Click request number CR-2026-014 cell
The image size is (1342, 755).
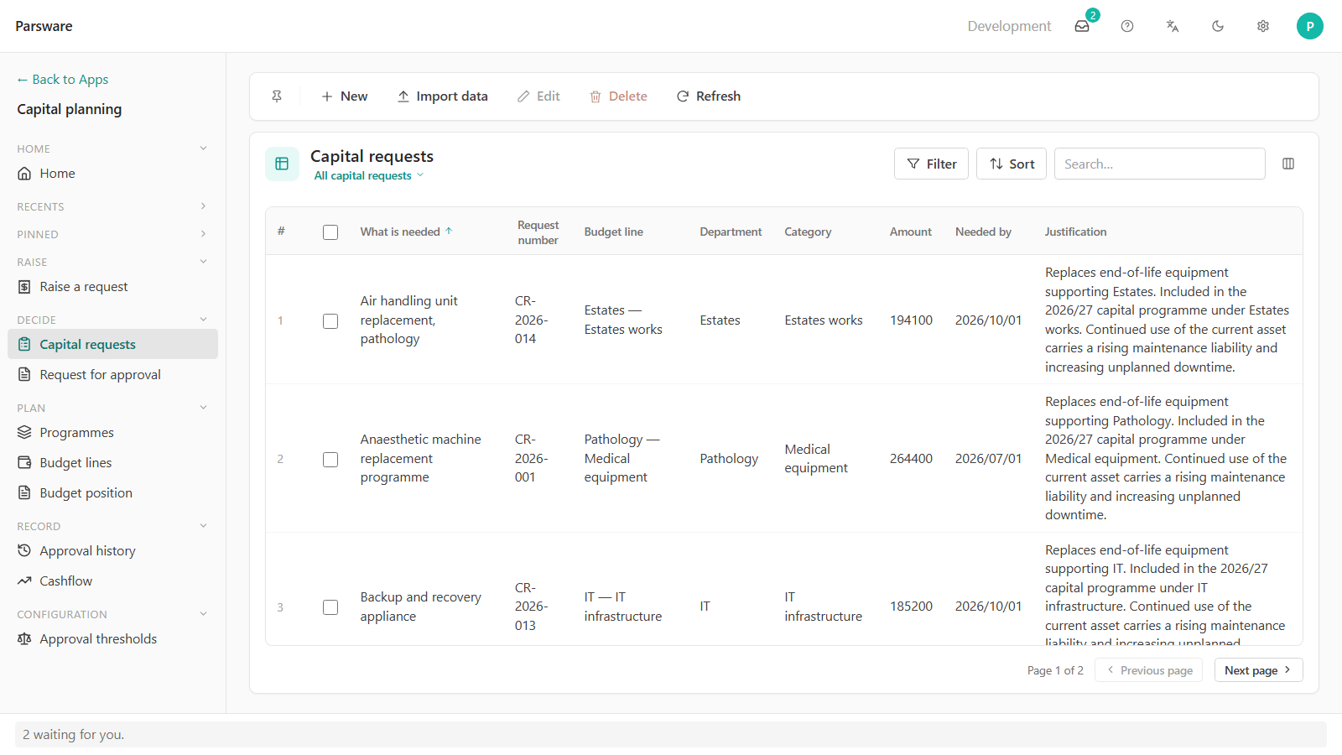pyautogui.click(x=532, y=320)
